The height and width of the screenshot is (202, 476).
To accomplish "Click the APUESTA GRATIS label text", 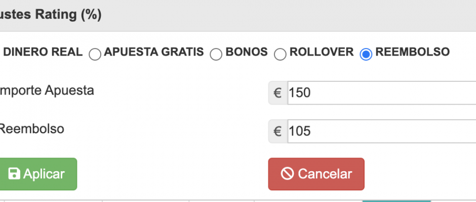I will (x=154, y=52).
